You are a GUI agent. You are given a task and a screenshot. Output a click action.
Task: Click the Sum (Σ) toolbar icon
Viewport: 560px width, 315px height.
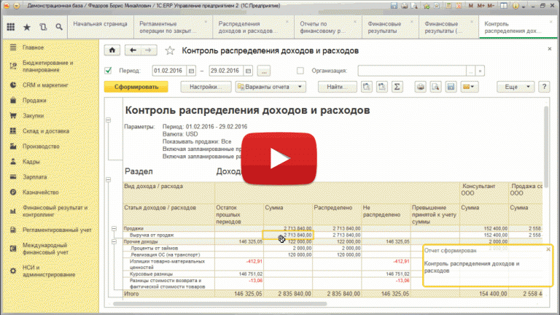tap(397, 87)
